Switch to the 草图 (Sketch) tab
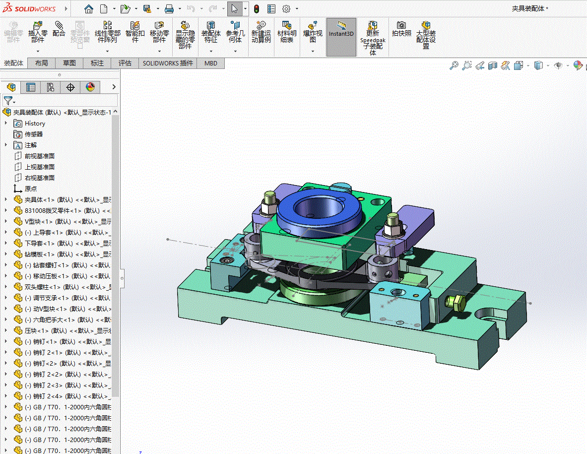Viewport: 587px width, 454px height. pos(69,63)
